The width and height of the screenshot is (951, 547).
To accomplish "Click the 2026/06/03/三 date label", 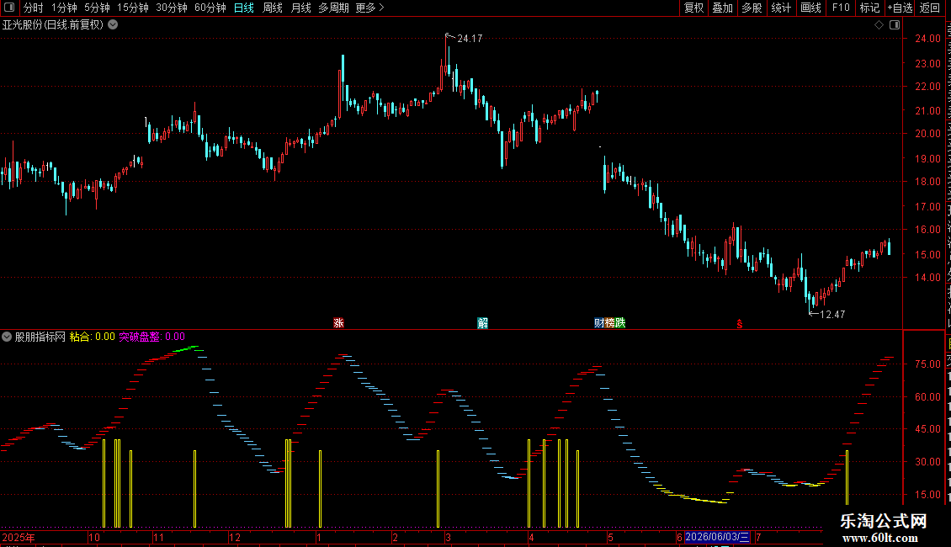I will (718, 537).
